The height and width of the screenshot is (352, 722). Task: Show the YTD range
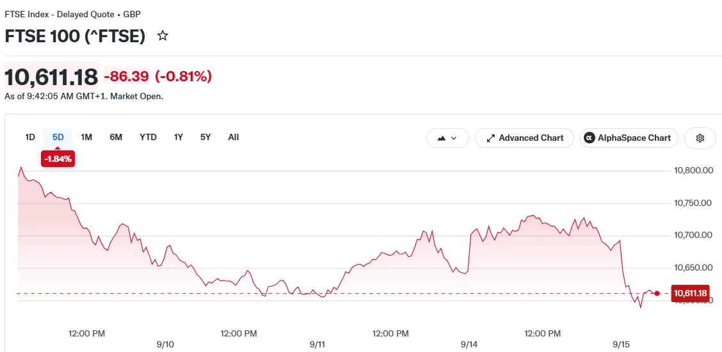tap(148, 137)
